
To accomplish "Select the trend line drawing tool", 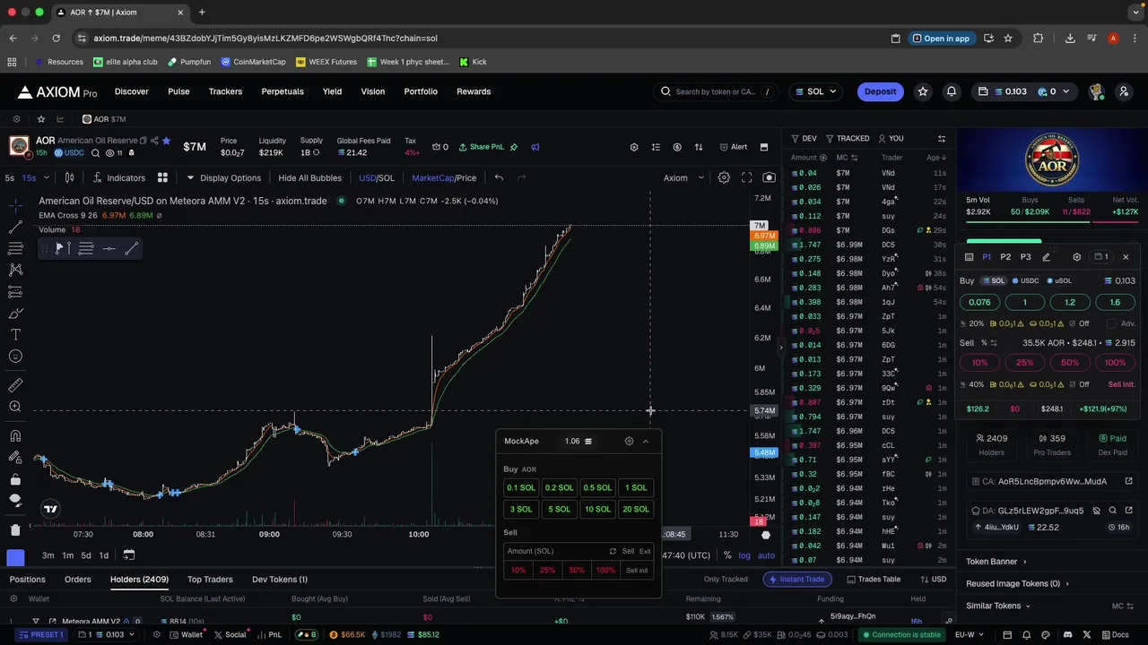I will [15, 228].
